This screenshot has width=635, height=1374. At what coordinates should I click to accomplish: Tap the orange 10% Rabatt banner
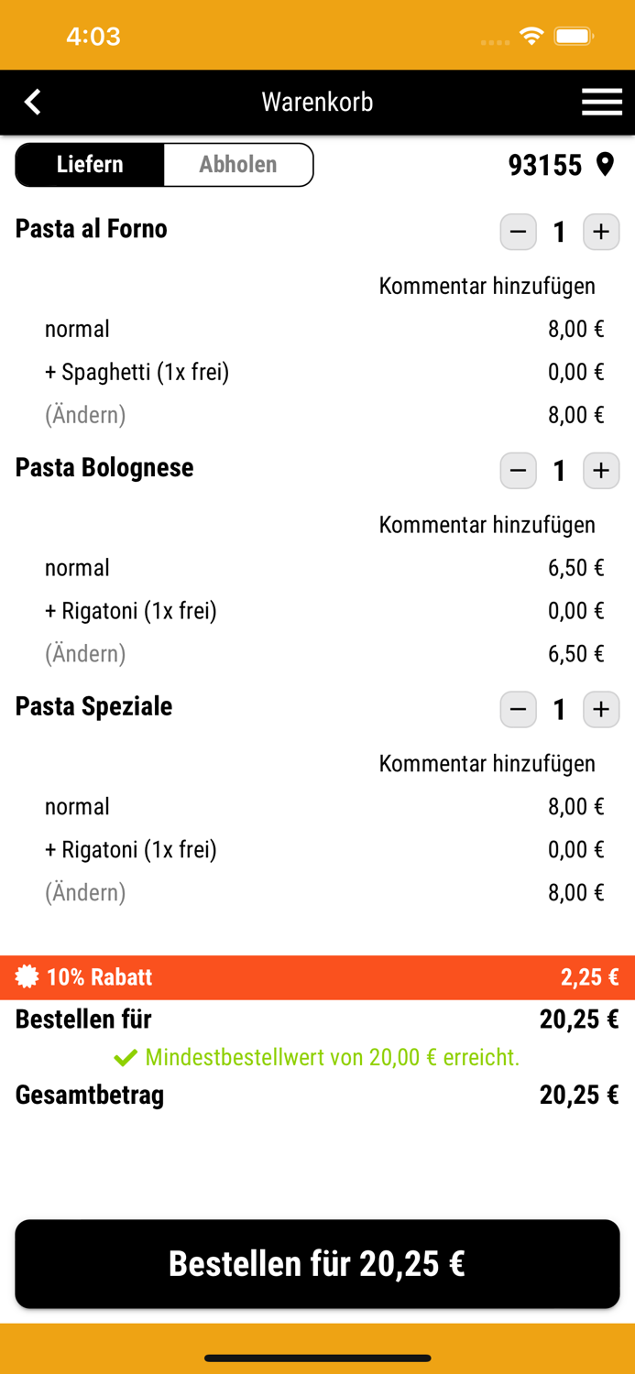(x=317, y=976)
